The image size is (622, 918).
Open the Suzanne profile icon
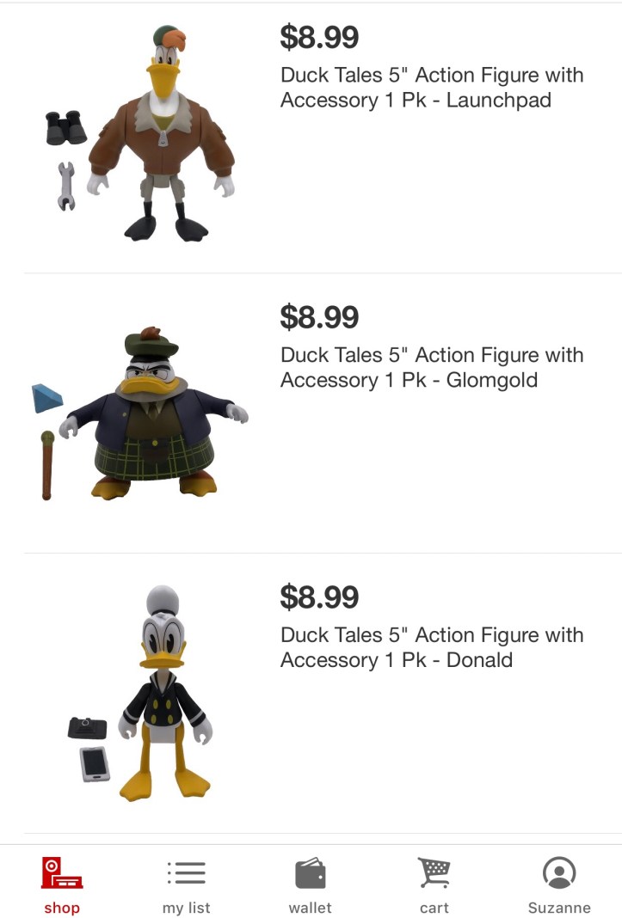[559, 872]
